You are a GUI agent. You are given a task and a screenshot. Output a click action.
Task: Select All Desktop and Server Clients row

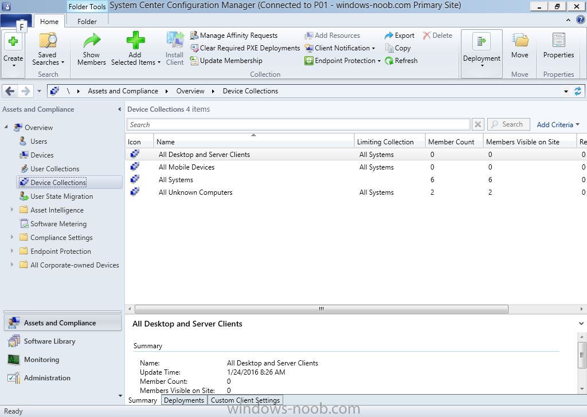pyautogui.click(x=356, y=155)
